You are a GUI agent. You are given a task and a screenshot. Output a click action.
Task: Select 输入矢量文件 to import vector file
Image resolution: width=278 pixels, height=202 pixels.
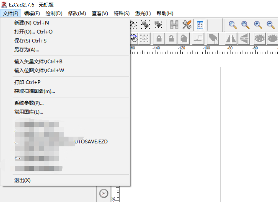pos(65,61)
